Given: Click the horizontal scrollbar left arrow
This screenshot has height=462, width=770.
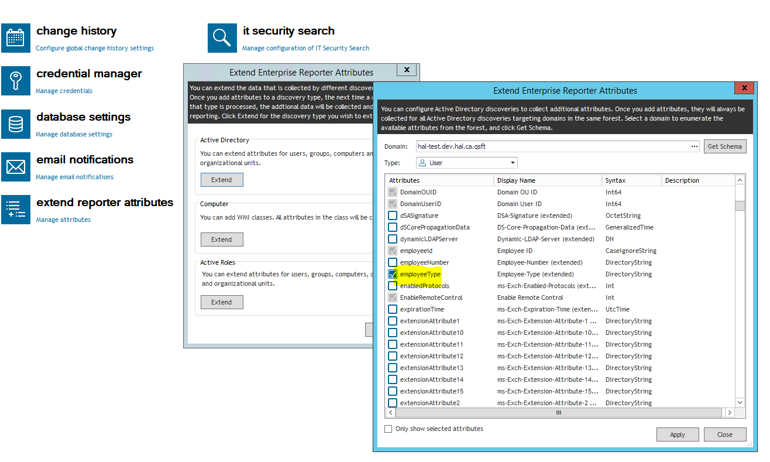Looking at the screenshot, I should coord(391,413).
